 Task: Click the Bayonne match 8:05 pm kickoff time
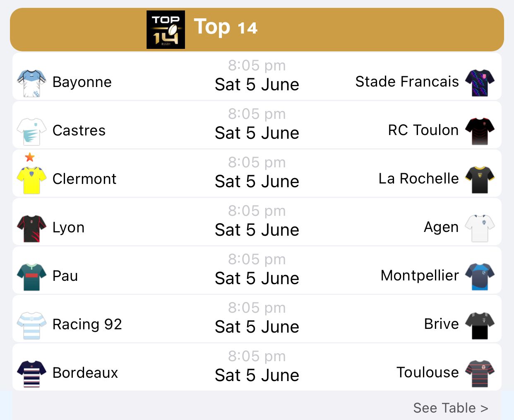tap(257, 65)
